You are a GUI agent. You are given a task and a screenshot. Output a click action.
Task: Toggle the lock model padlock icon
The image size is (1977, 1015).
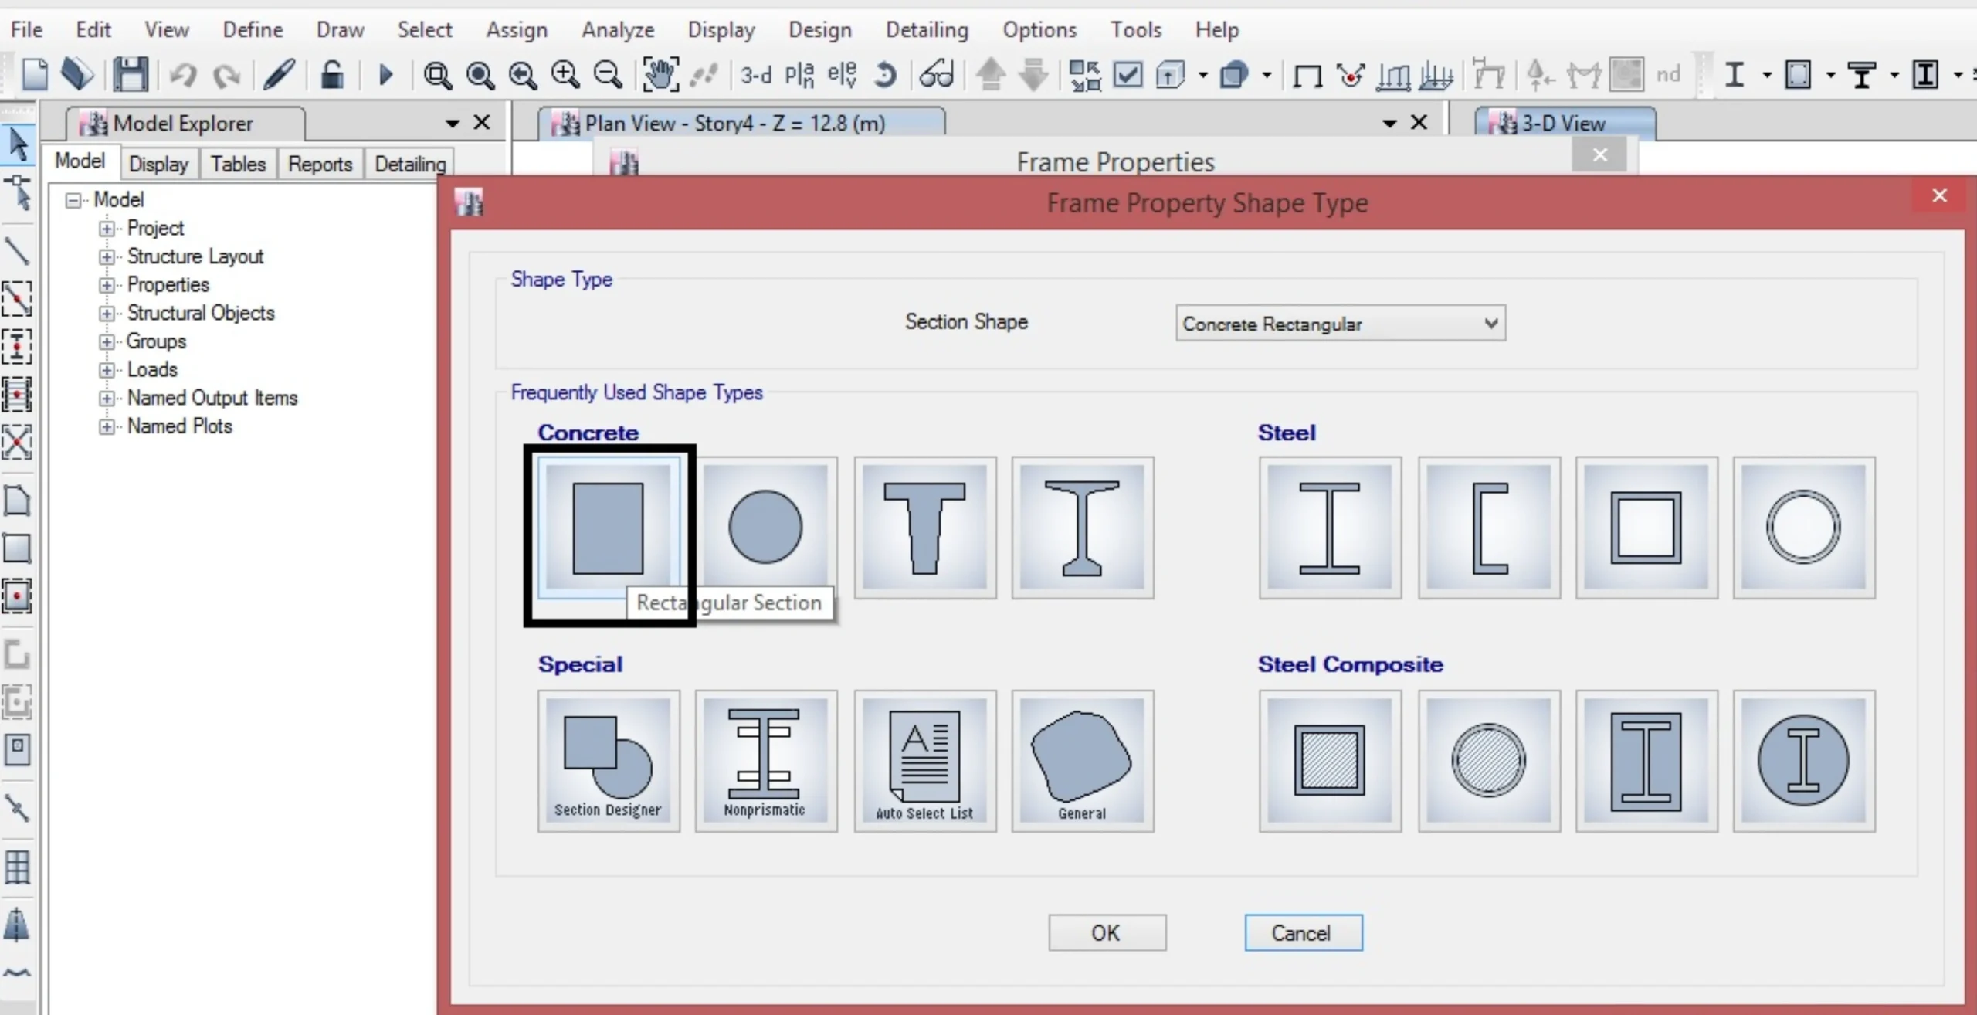(332, 75)
